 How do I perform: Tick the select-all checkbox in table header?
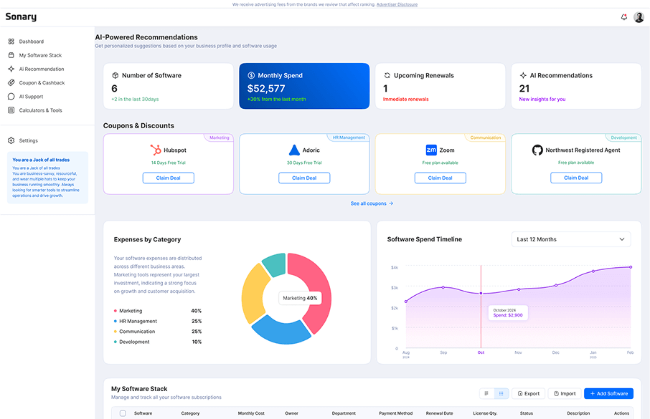coord(123,413)
